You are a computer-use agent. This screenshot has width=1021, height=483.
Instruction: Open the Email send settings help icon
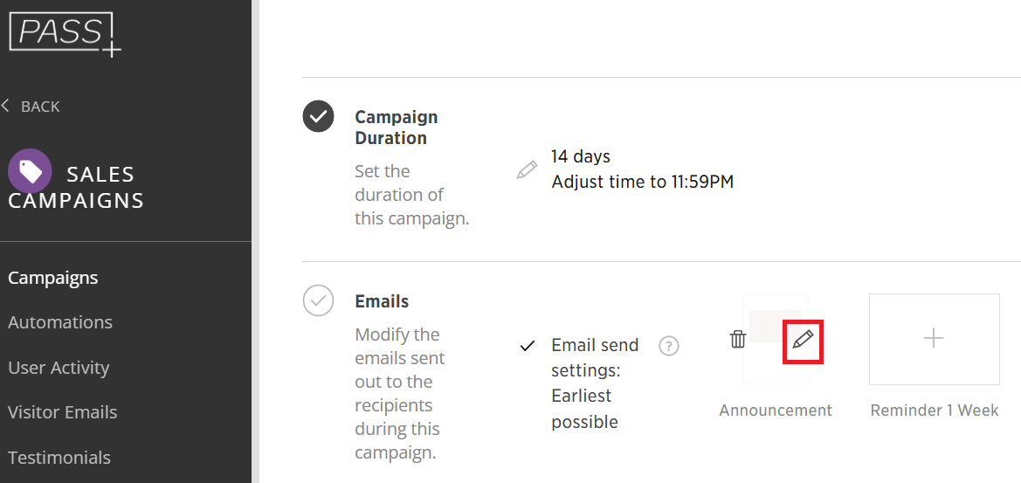click(668, 346)
